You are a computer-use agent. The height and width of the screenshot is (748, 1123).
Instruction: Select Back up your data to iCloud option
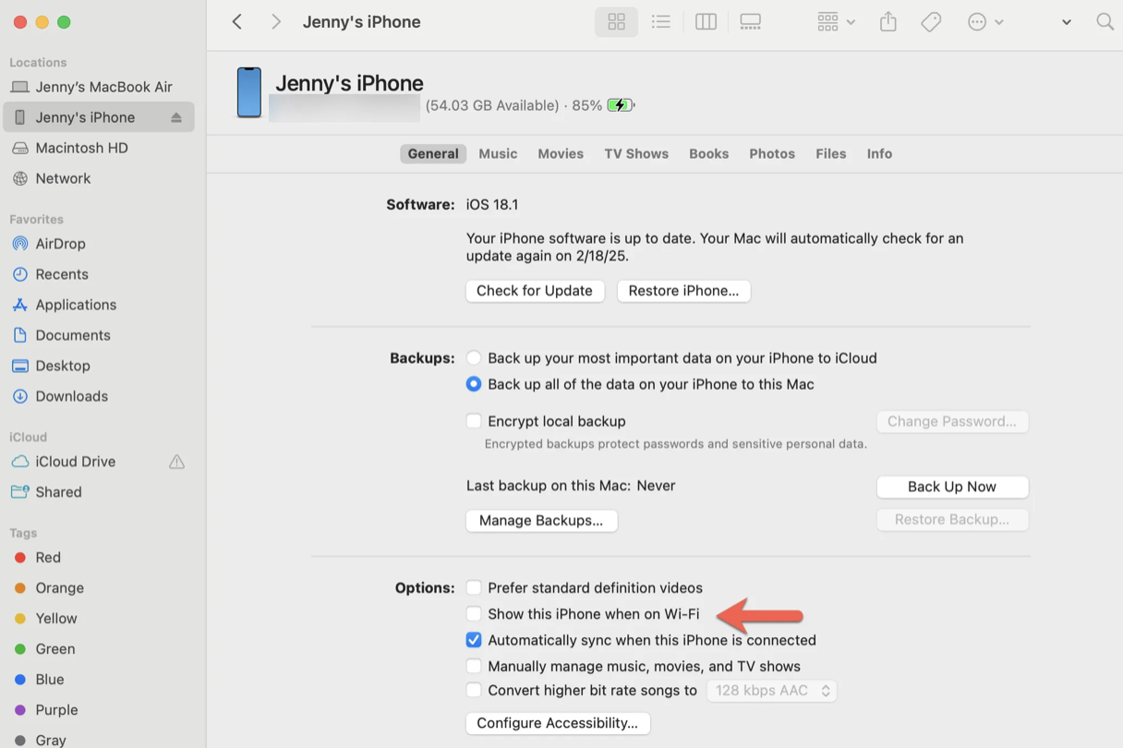click(x=474, y=357)
